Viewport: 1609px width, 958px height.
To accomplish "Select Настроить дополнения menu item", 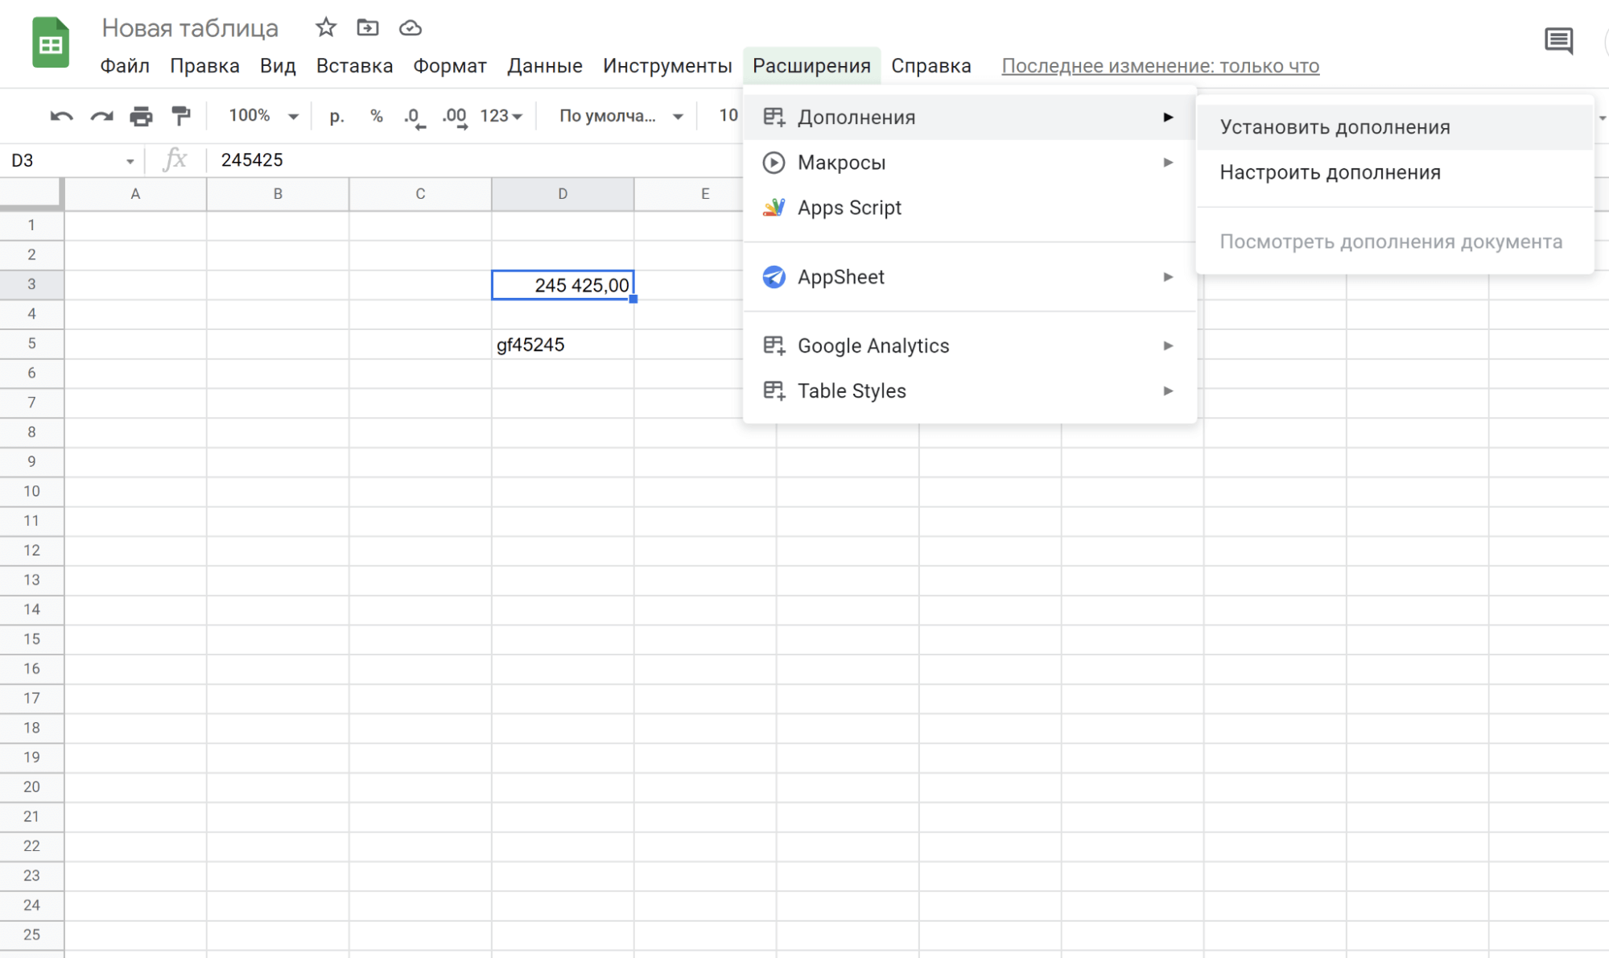I will pos(1330,171).
